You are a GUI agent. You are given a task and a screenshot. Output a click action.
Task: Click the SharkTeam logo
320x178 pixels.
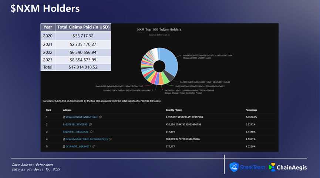tap(247, 167)
